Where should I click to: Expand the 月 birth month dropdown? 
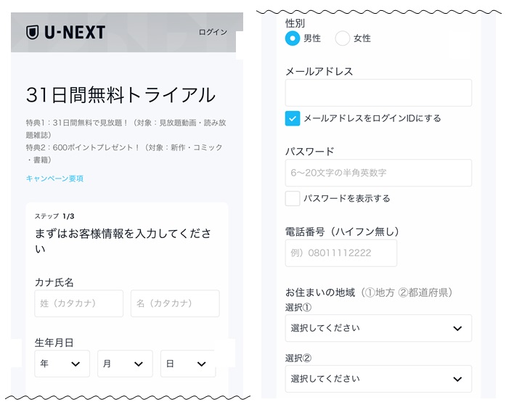125,364
